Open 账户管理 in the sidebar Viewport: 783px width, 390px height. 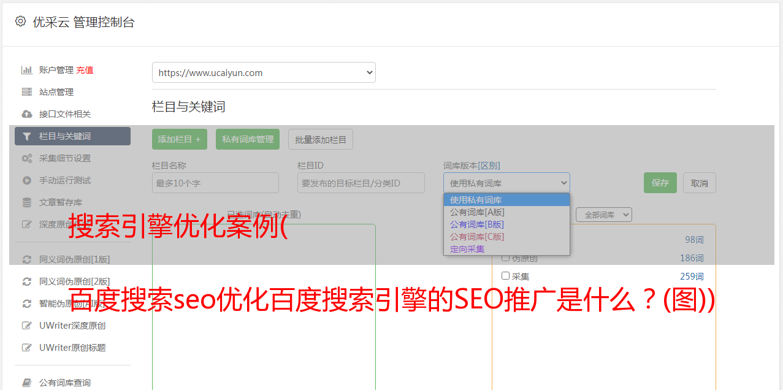pos(56,70)
